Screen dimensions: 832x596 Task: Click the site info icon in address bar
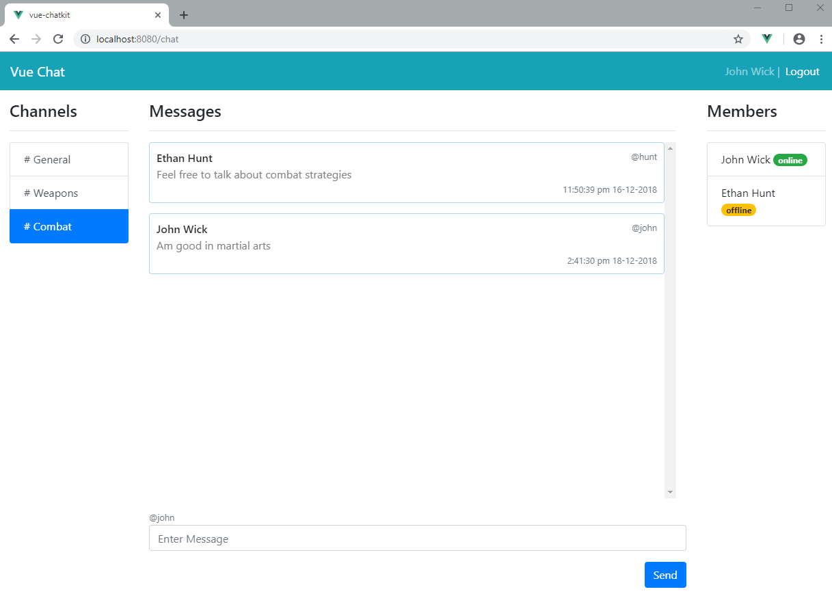pos(85,39)
